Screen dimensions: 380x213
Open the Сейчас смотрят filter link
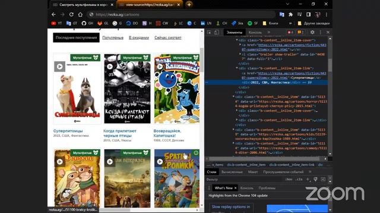click(x=168, y=38)
